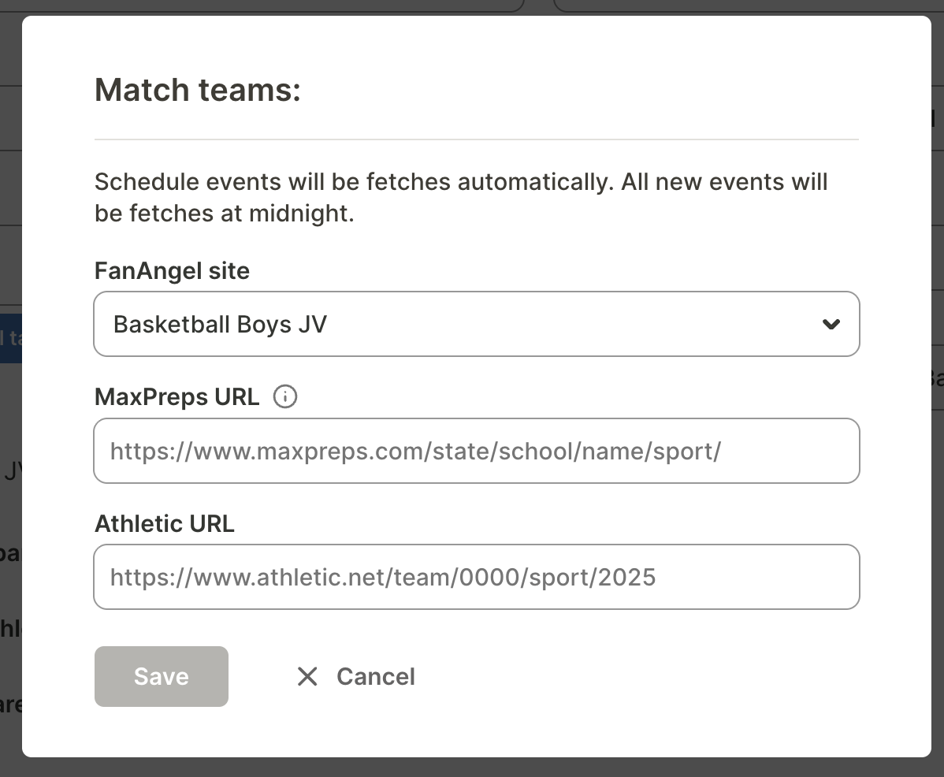Click the chevron arrow in FanAngel site dropdown
Screen dimensions: 944x777
click(831, 324)
